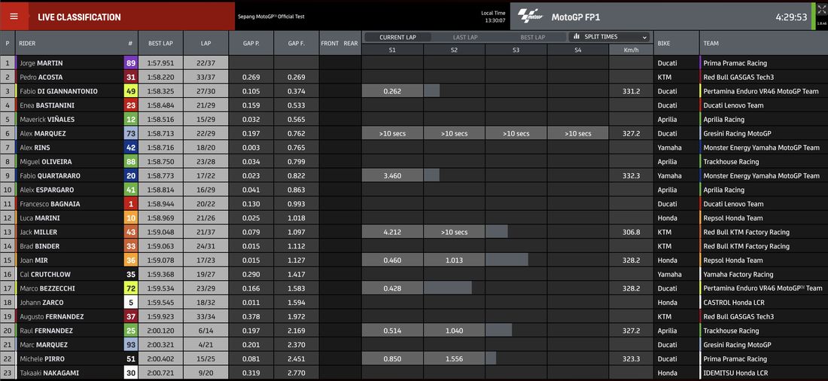This screenshot has height=381, width=828.
Task: Switch to BEST LAP sector tab
Action: coord(532,38)
